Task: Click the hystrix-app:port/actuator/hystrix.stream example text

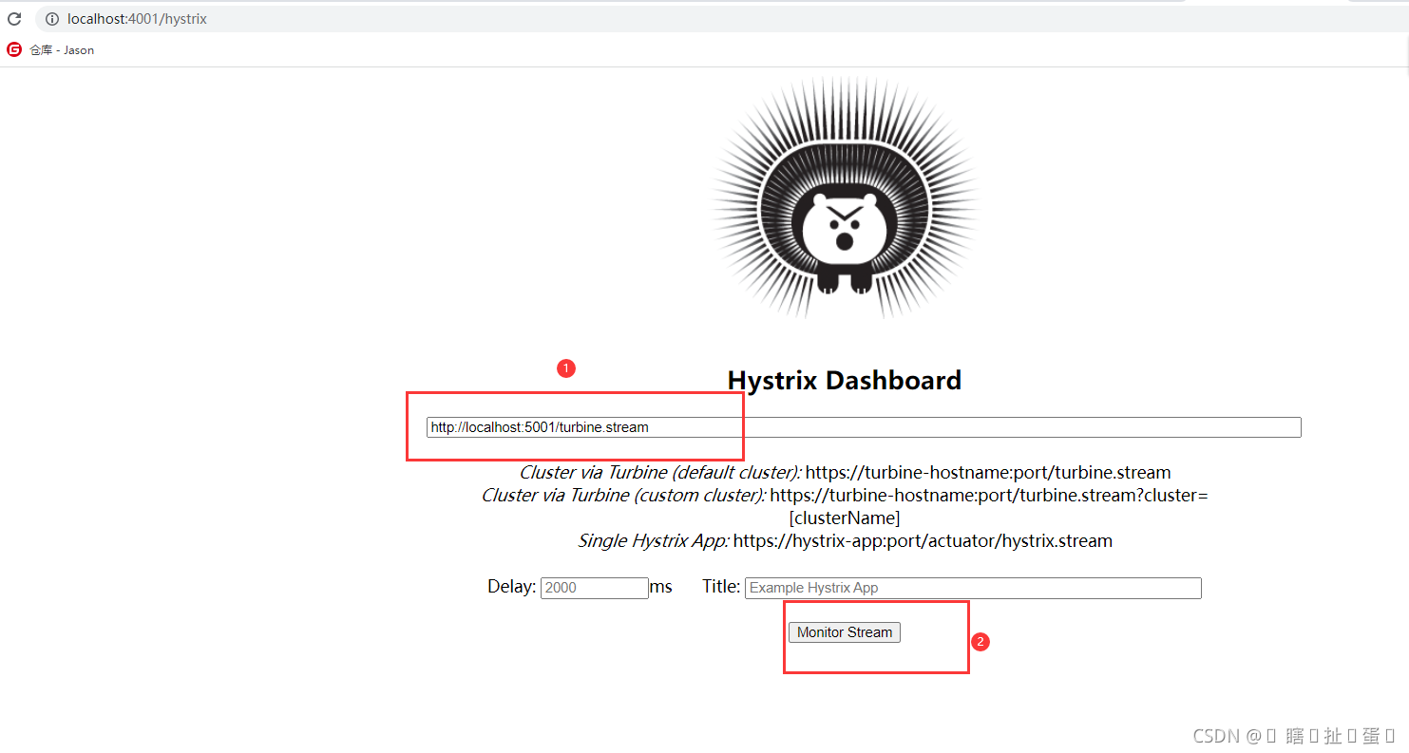Action: [923, 541]
